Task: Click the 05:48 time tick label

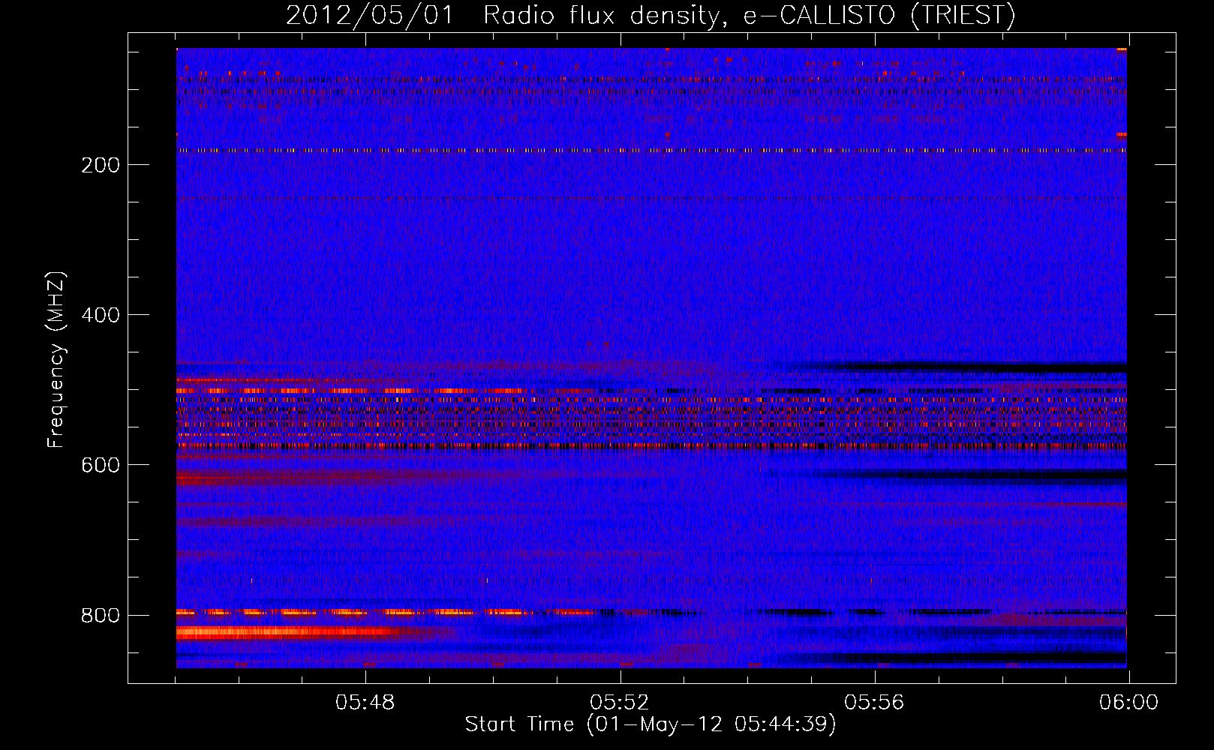Action: pos(365,703)
